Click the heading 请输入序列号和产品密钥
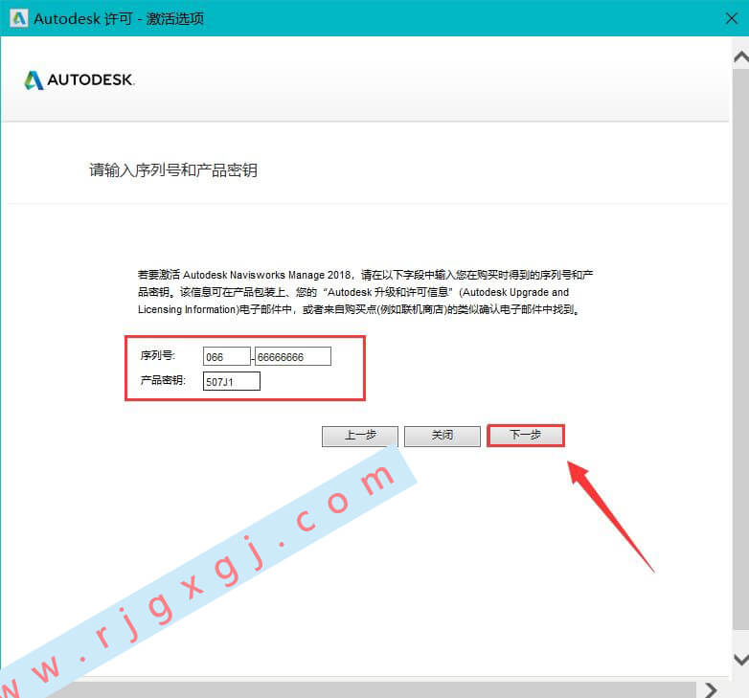 pyautogui.click(x=173, y=170)
